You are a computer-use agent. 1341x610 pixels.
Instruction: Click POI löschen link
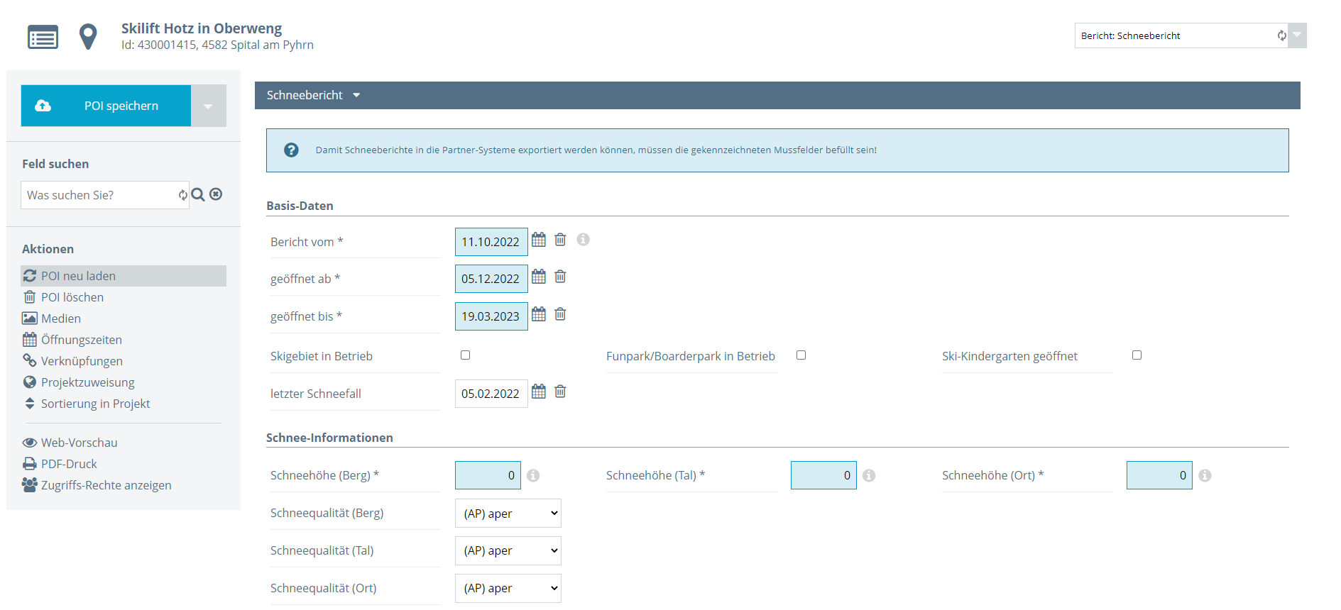(x=72, y=297)
